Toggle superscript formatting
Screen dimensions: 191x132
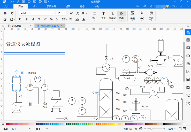[45, 19]
